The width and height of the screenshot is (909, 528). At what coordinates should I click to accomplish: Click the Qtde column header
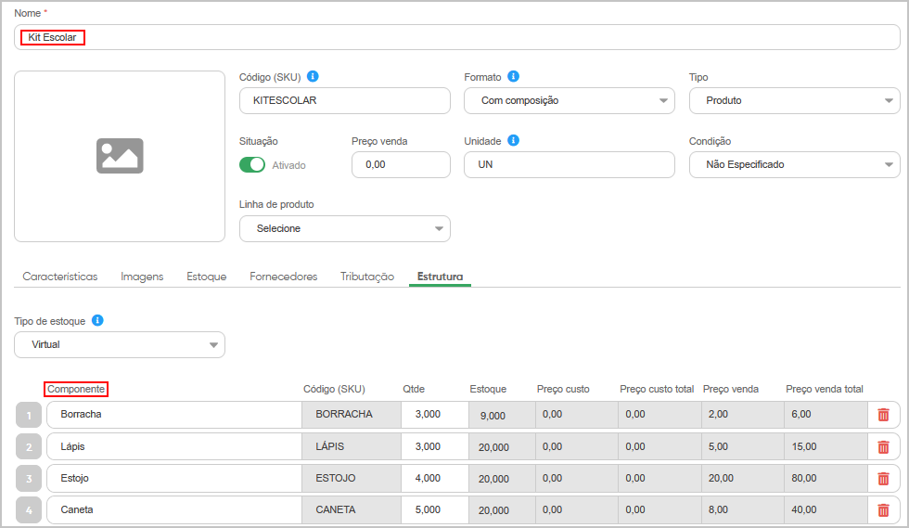(x=414, y=389)
